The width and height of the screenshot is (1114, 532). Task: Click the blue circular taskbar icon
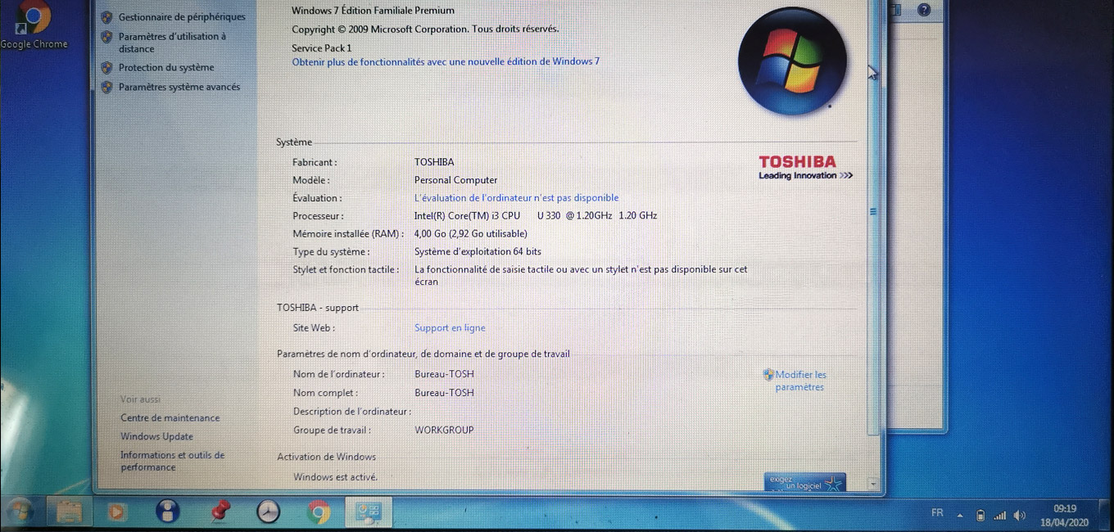click(168, 512)
